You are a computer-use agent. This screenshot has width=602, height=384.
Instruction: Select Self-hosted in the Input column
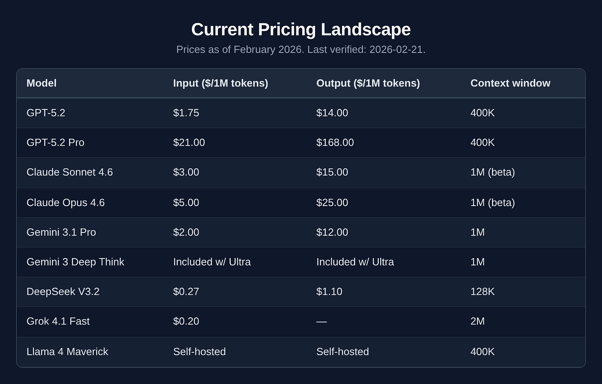(x=199, y=352)
